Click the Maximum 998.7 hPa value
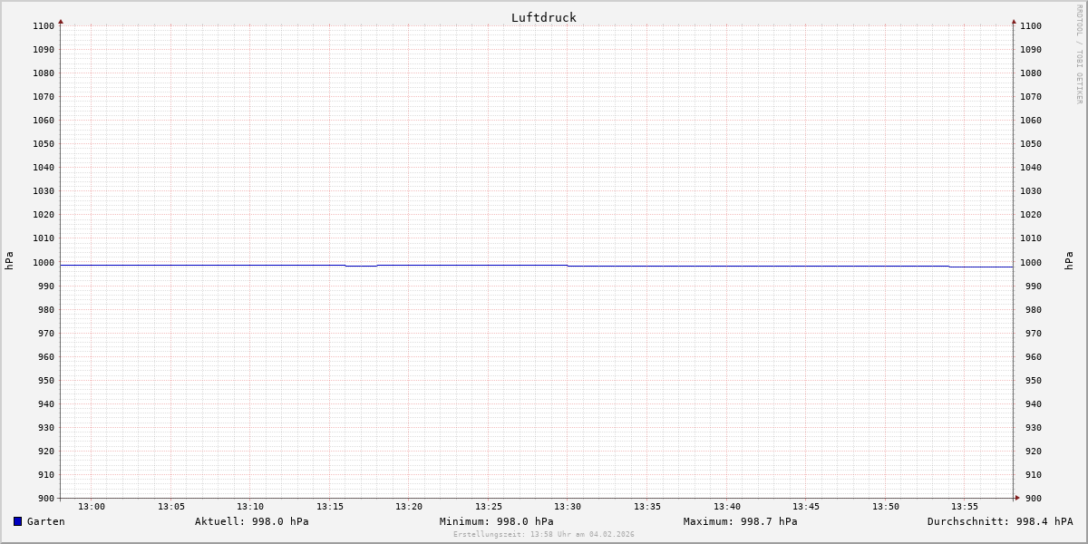 point(740,521)
